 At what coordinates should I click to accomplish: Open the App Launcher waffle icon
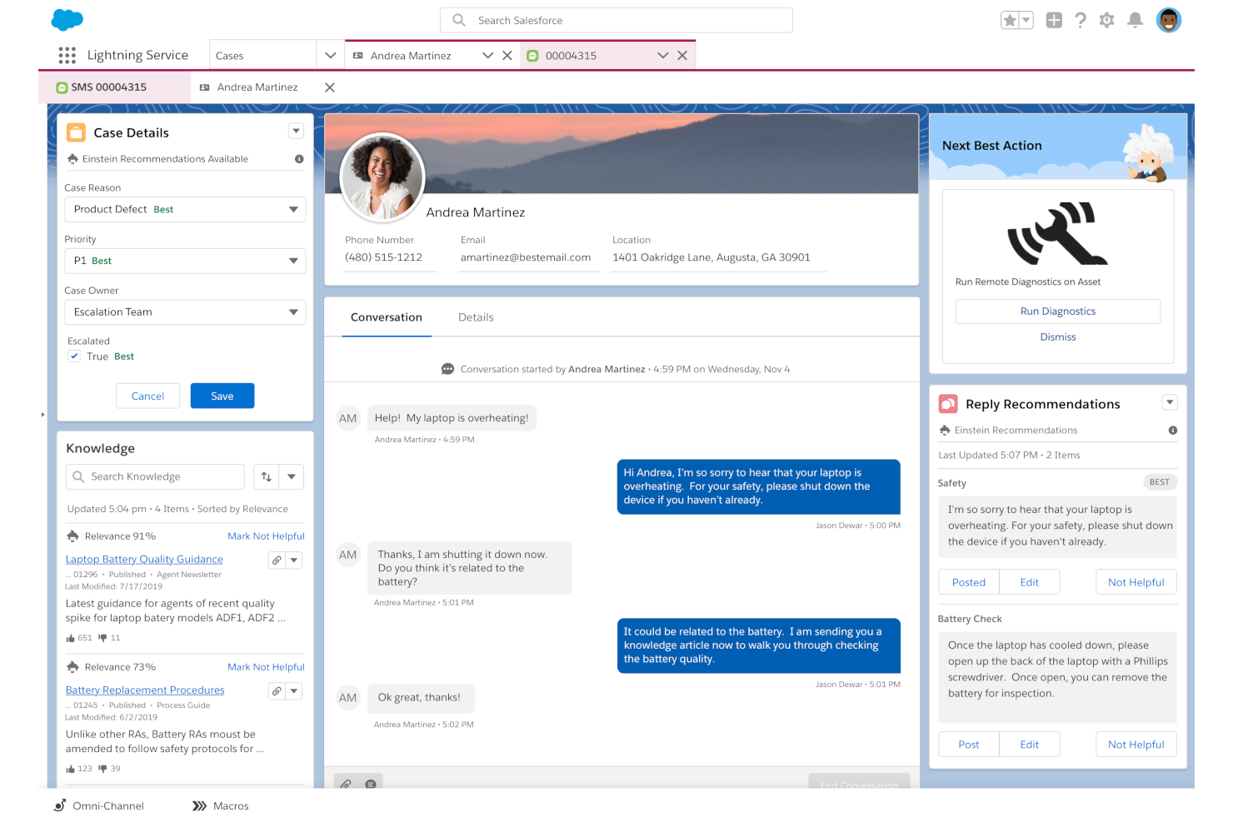click(x=67, y=55)
